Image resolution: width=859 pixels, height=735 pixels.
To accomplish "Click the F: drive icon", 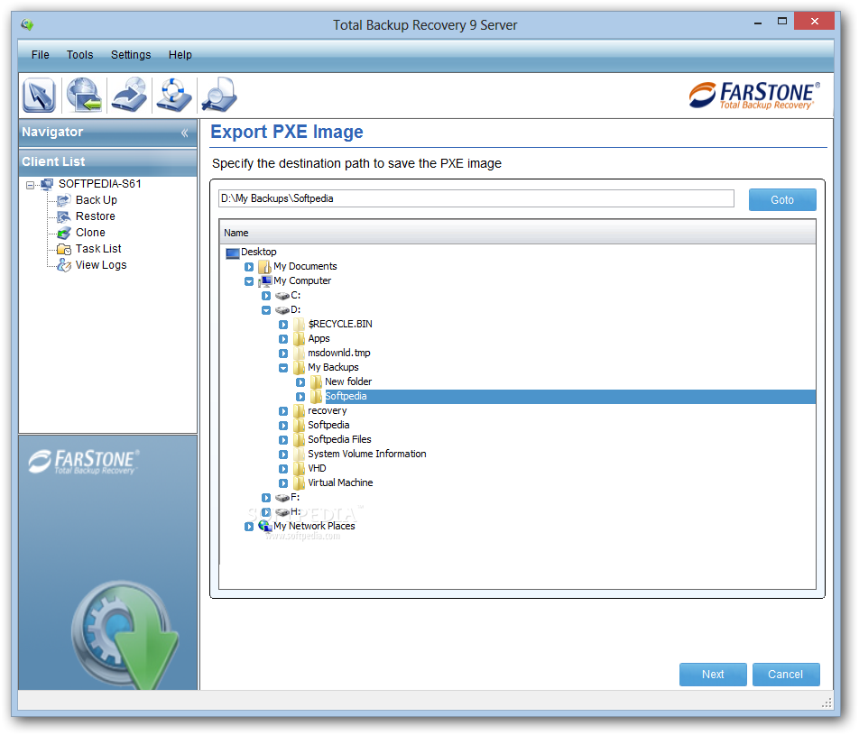I will pos(282,497).
